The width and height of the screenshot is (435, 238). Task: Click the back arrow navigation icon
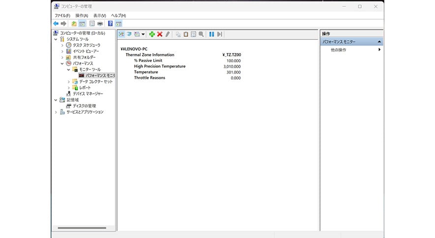[56, 24]
